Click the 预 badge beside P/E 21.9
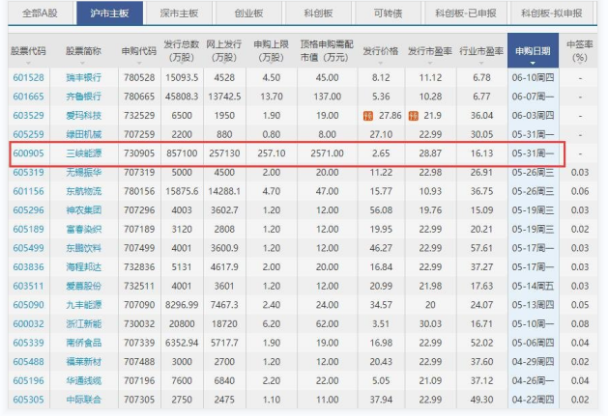 point(414,116)
